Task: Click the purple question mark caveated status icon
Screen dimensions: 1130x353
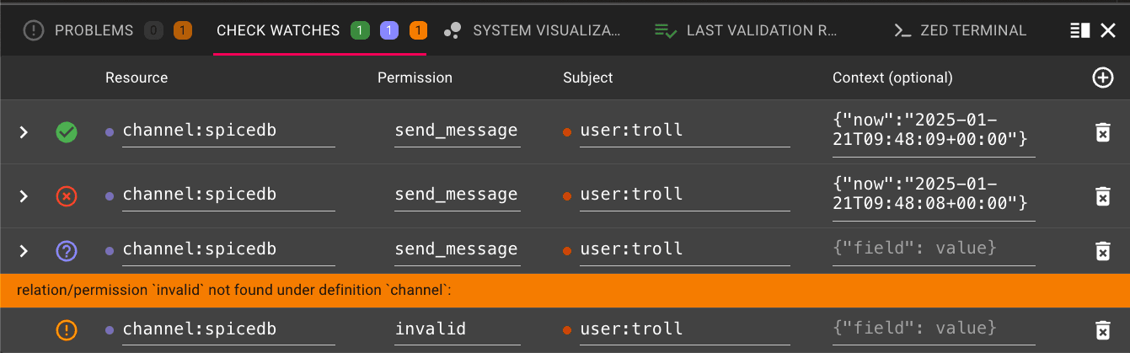Action: click(67, 251)
